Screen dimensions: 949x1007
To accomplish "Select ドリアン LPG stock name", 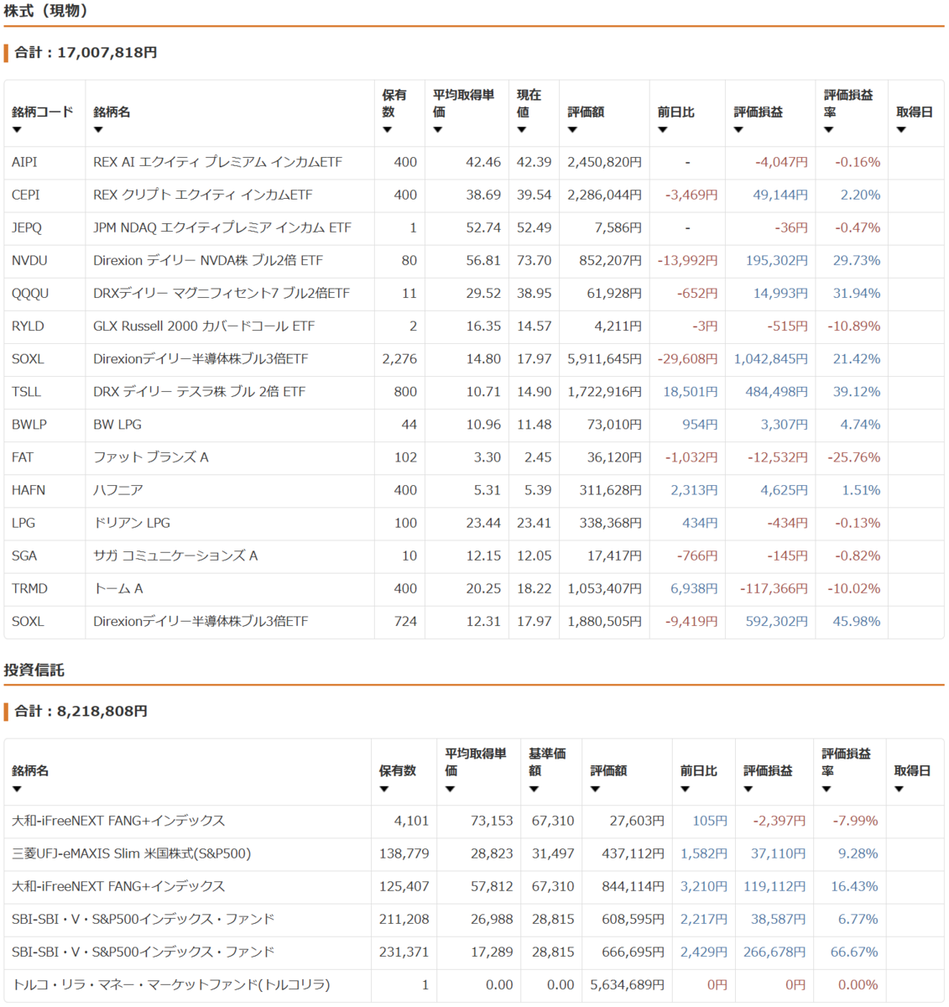I will point(132,523).
